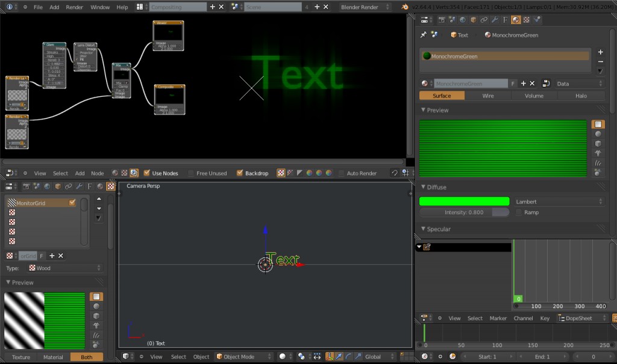Open the World properties tab
Viewport: 617px width, 364px height.
tap(463, 20)
